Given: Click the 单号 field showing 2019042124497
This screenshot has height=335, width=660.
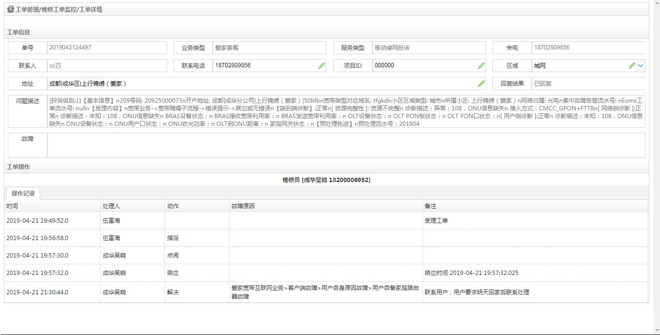Looking at the screenshot, I should click(x=107, y=48).
